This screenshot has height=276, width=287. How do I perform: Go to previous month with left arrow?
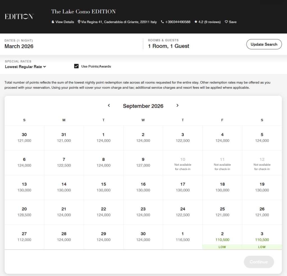[109, 106]
